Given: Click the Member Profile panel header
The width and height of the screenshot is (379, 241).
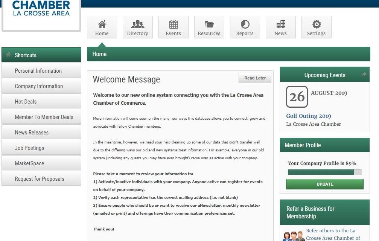Looking at the screenshot, I should point(325,145).
